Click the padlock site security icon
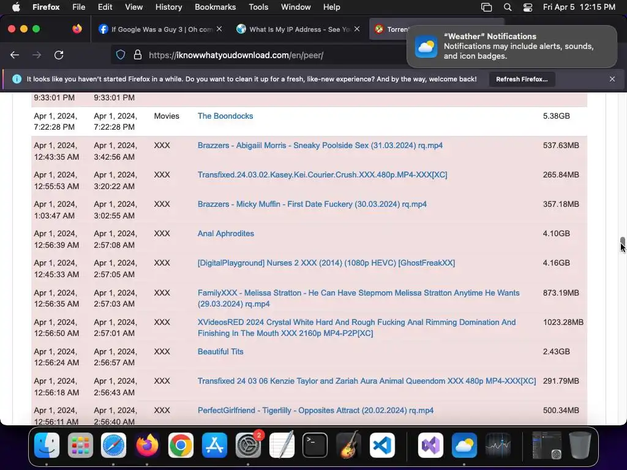Screen dimensions: 627x470 pos(138,55)
